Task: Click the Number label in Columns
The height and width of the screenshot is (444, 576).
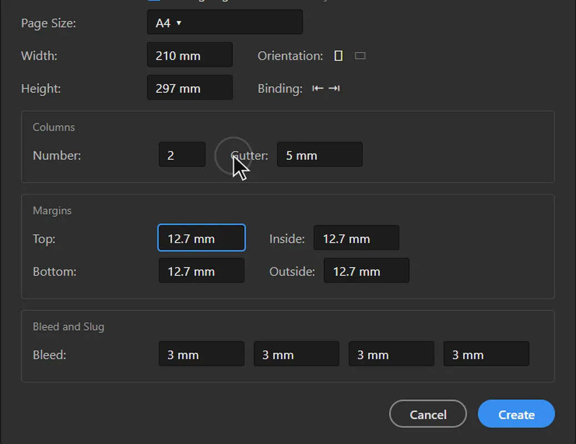Action: 57,155
